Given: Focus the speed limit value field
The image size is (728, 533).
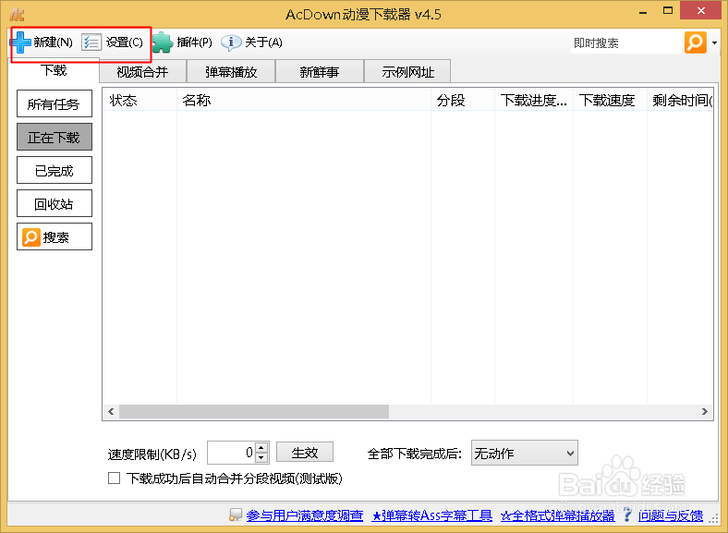Looking at the screenshot, I should (231, 453).
